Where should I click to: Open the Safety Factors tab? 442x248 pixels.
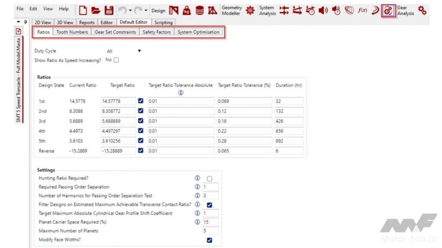pyautogui.click(x=157, y=32)
